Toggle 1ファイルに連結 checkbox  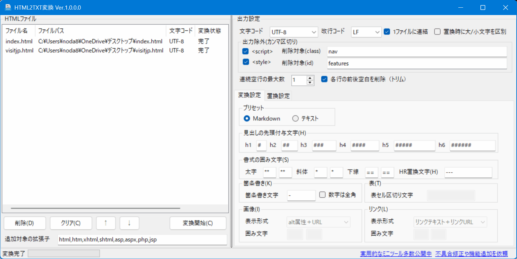point(387,32)
